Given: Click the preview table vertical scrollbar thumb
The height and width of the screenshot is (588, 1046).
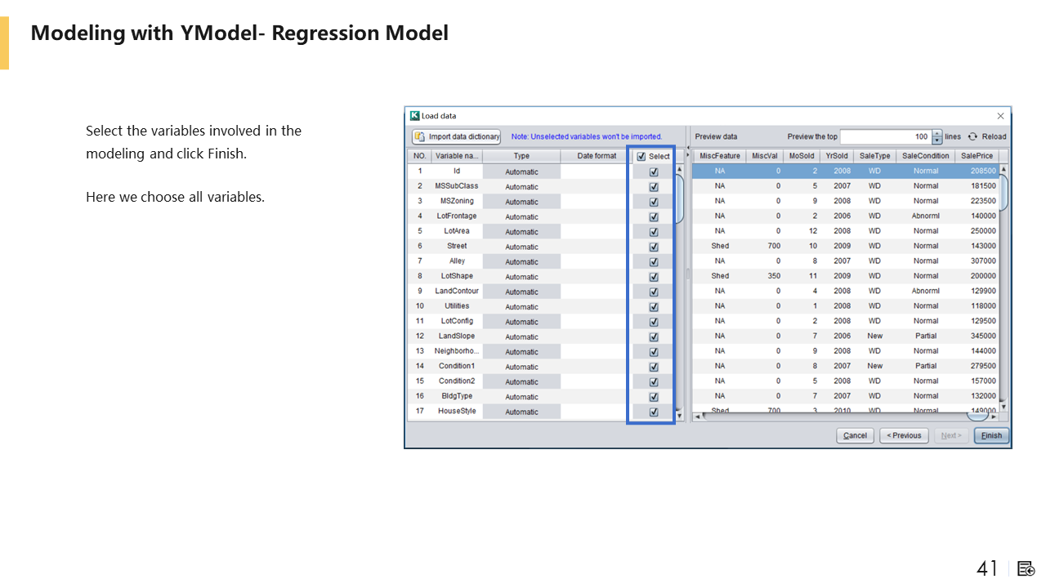Looking at the screenshot, I should [x=1004, y=193].
